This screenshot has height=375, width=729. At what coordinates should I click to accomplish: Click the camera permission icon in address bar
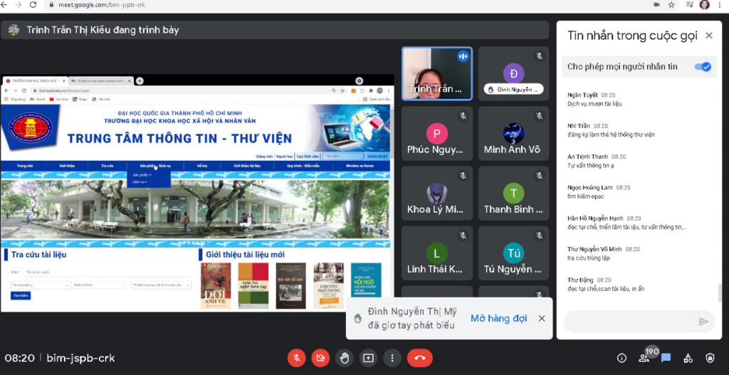click(657, 5)
